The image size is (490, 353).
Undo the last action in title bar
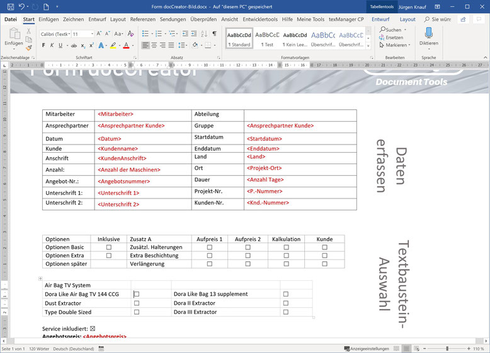tap(21, 6)
